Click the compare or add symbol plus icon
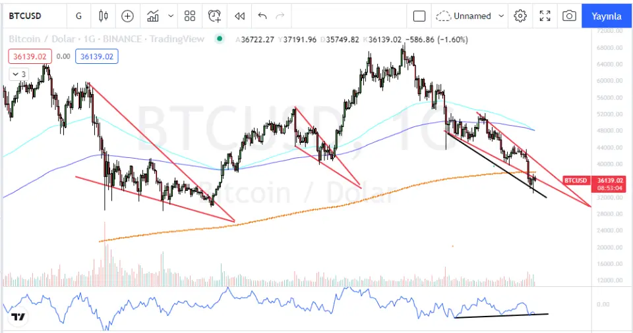 click(x=127, y=16)
